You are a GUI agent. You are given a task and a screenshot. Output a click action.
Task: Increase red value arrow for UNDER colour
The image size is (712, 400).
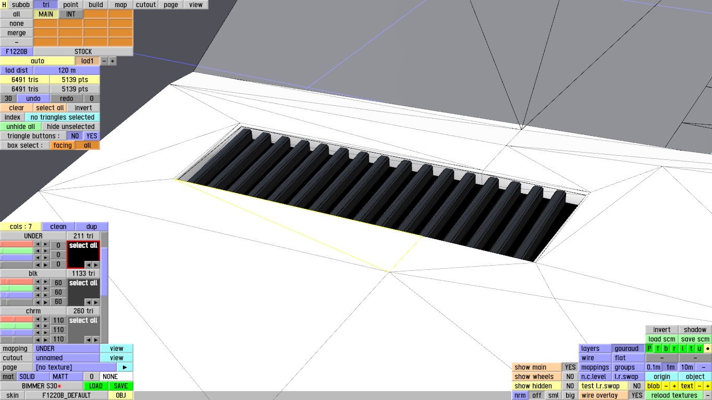pyautogui.click(x=46, y=244)
